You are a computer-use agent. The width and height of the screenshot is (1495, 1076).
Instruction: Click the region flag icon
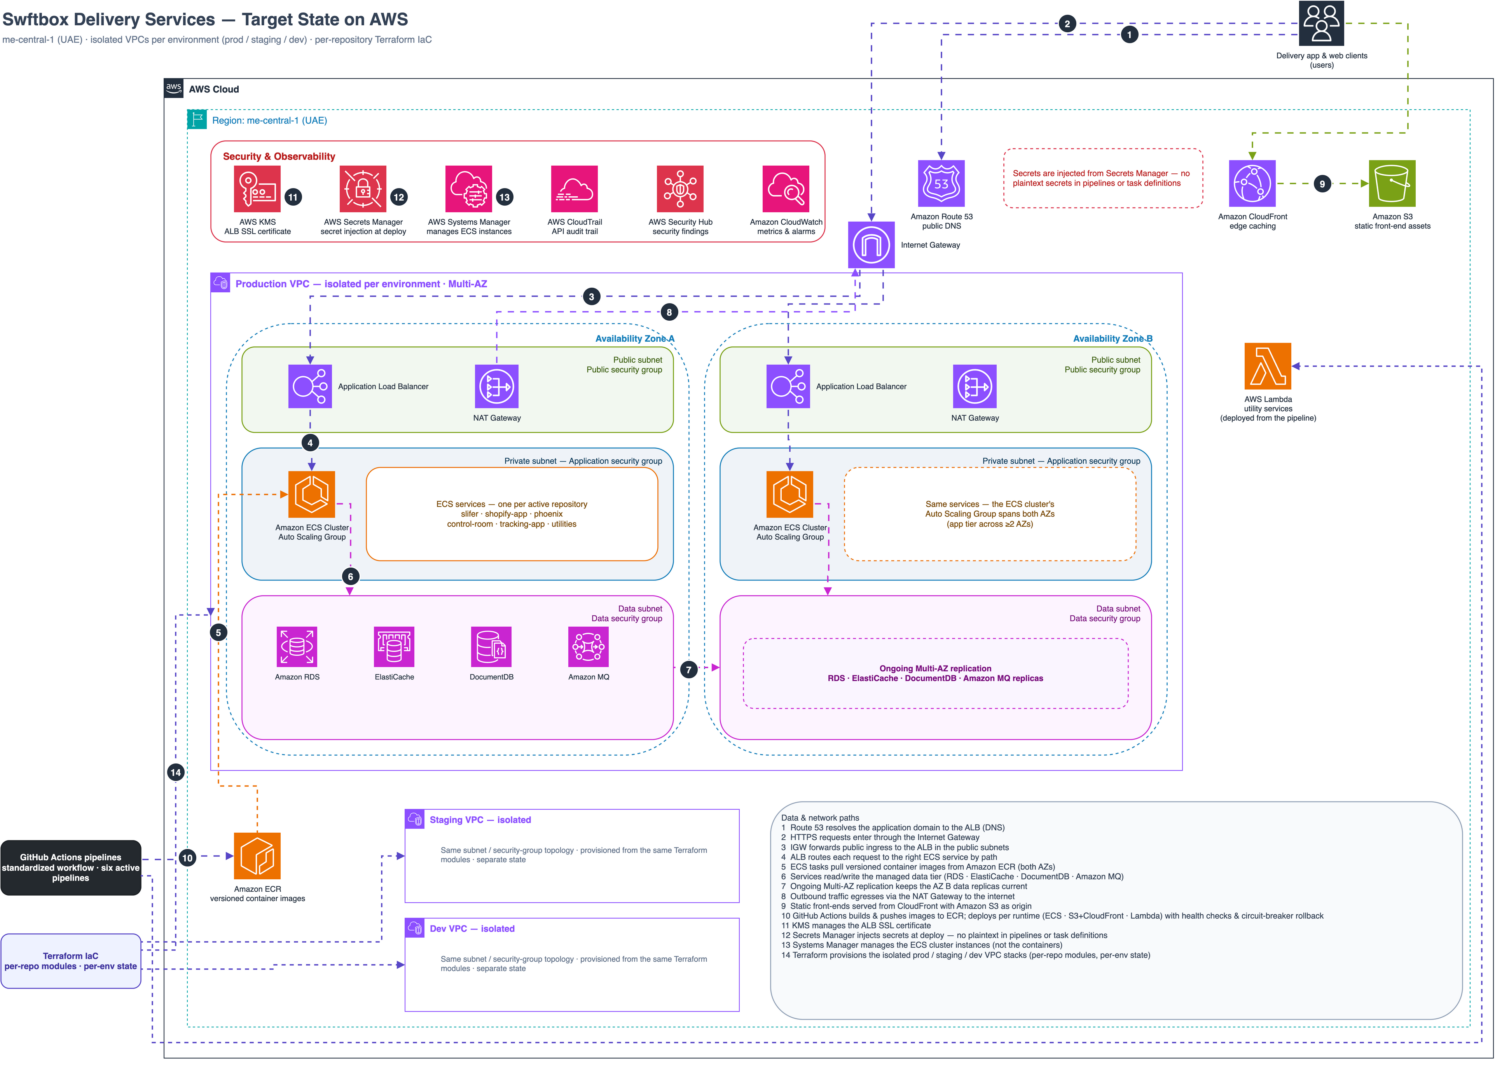[x=197, y=119]
